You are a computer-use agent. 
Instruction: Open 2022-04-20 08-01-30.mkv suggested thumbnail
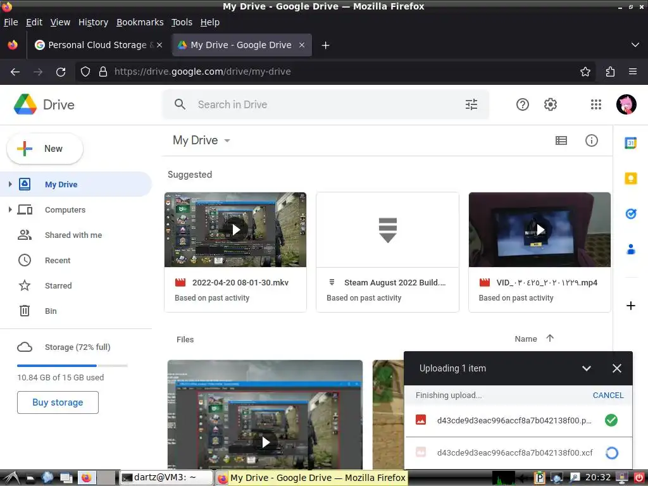click(235, 229)
